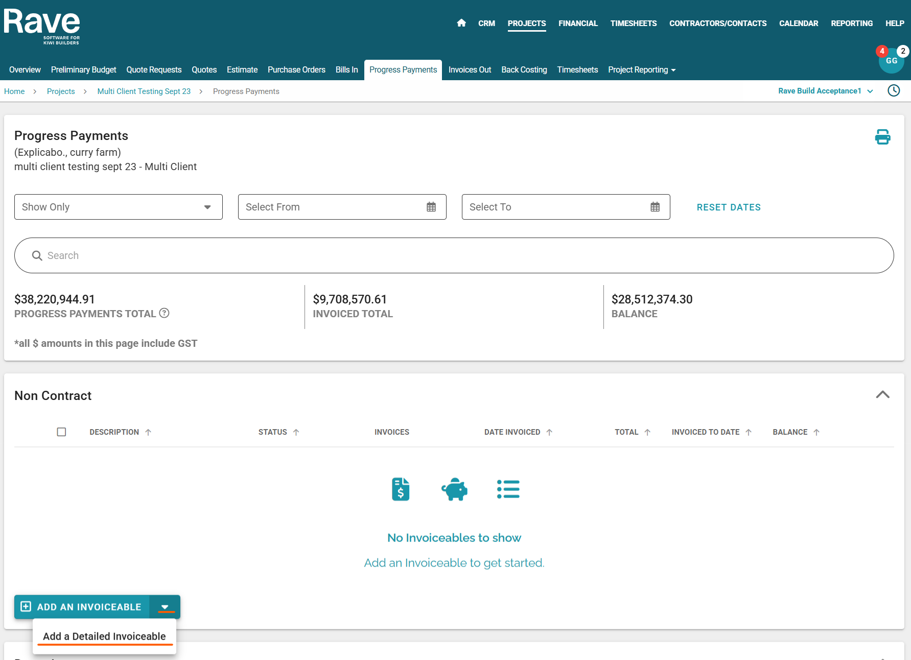Switch to the Invoices Out tab
The width and height of the screenshot is (911, 660).
(470, 70)
